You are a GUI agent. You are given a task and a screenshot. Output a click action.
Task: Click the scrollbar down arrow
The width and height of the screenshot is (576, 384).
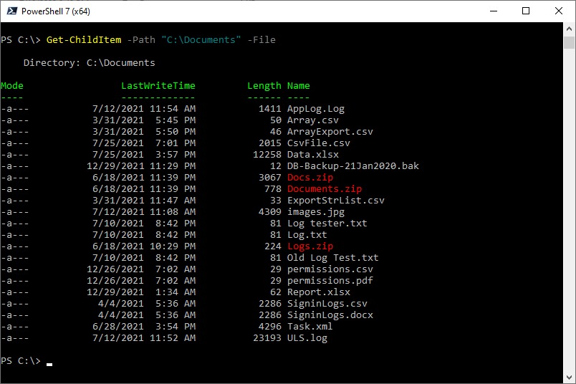(x=569, y=378)
